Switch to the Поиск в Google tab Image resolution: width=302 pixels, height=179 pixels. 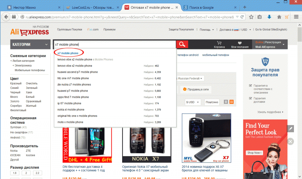pyautogui.click(x=210, y=7)
